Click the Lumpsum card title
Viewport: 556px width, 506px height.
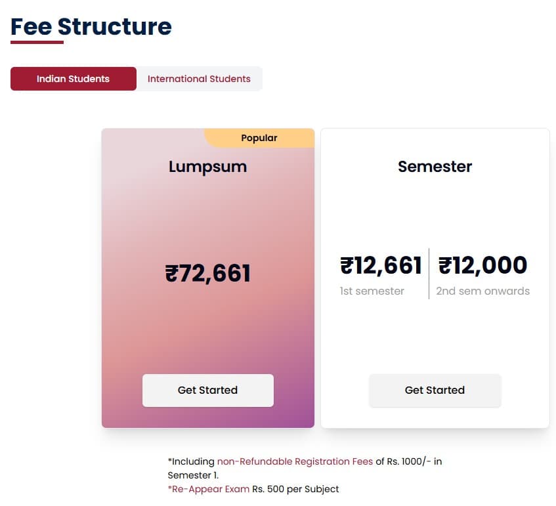(207, 167)
